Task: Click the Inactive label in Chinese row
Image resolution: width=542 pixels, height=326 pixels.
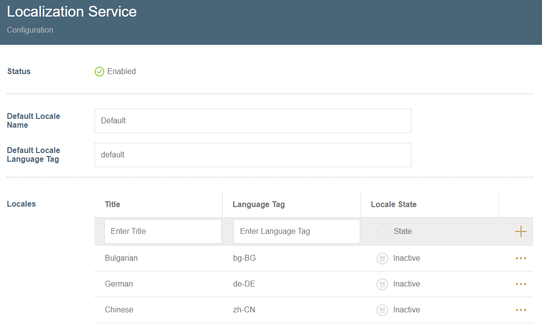Action: tap(406, 310)
